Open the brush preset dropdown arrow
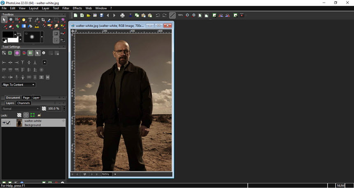This screenshot has width=354, height=188. [x=42, y=37]
